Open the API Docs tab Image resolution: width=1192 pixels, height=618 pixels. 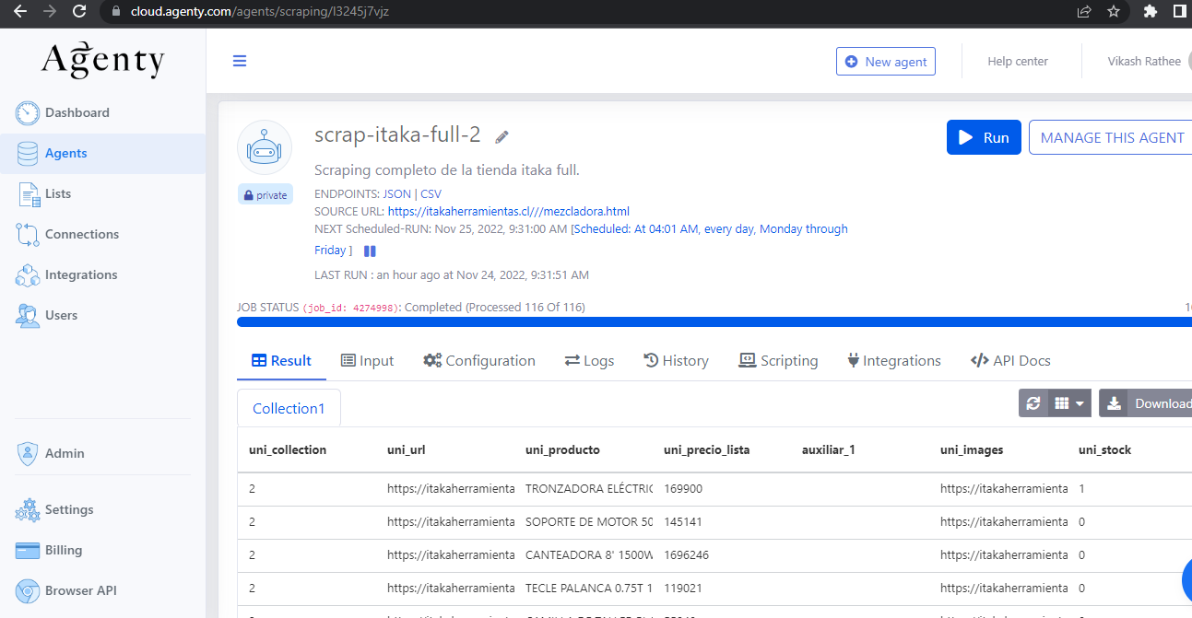(1010, 361)
